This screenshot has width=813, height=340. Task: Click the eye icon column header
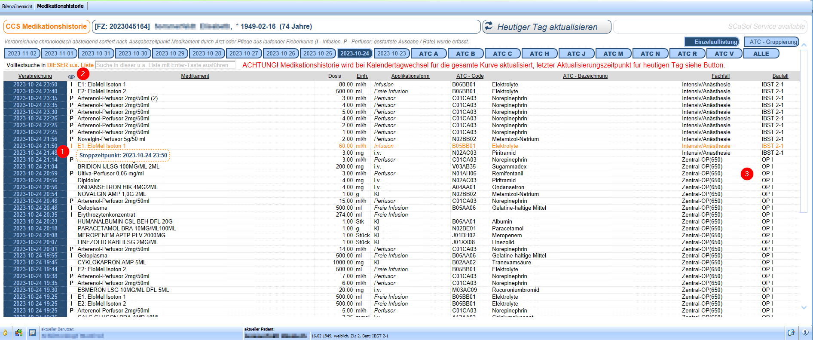coord(71,76)
